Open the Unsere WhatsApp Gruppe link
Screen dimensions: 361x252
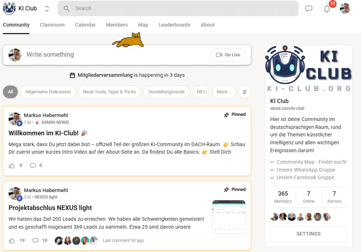[306, 170]
